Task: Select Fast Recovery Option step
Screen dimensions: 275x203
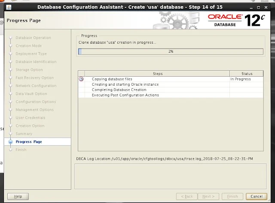Action: 34,78
